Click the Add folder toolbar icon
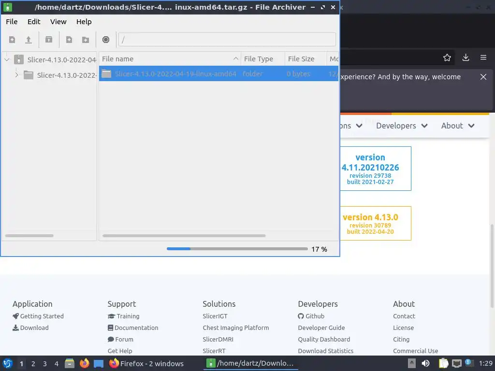The width and height of the screenshot is (495, 371). pyautogui.click(x=85, y=40)
